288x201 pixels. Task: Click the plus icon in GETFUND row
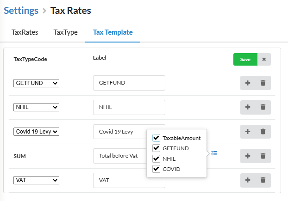247,83
